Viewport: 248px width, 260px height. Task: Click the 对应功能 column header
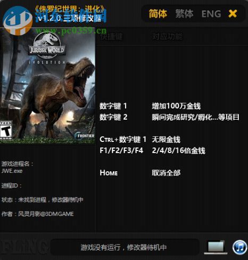point(167,37)
